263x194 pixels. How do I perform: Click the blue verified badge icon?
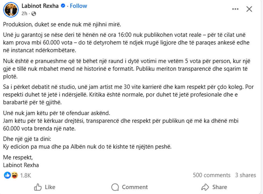pos(63,6)
